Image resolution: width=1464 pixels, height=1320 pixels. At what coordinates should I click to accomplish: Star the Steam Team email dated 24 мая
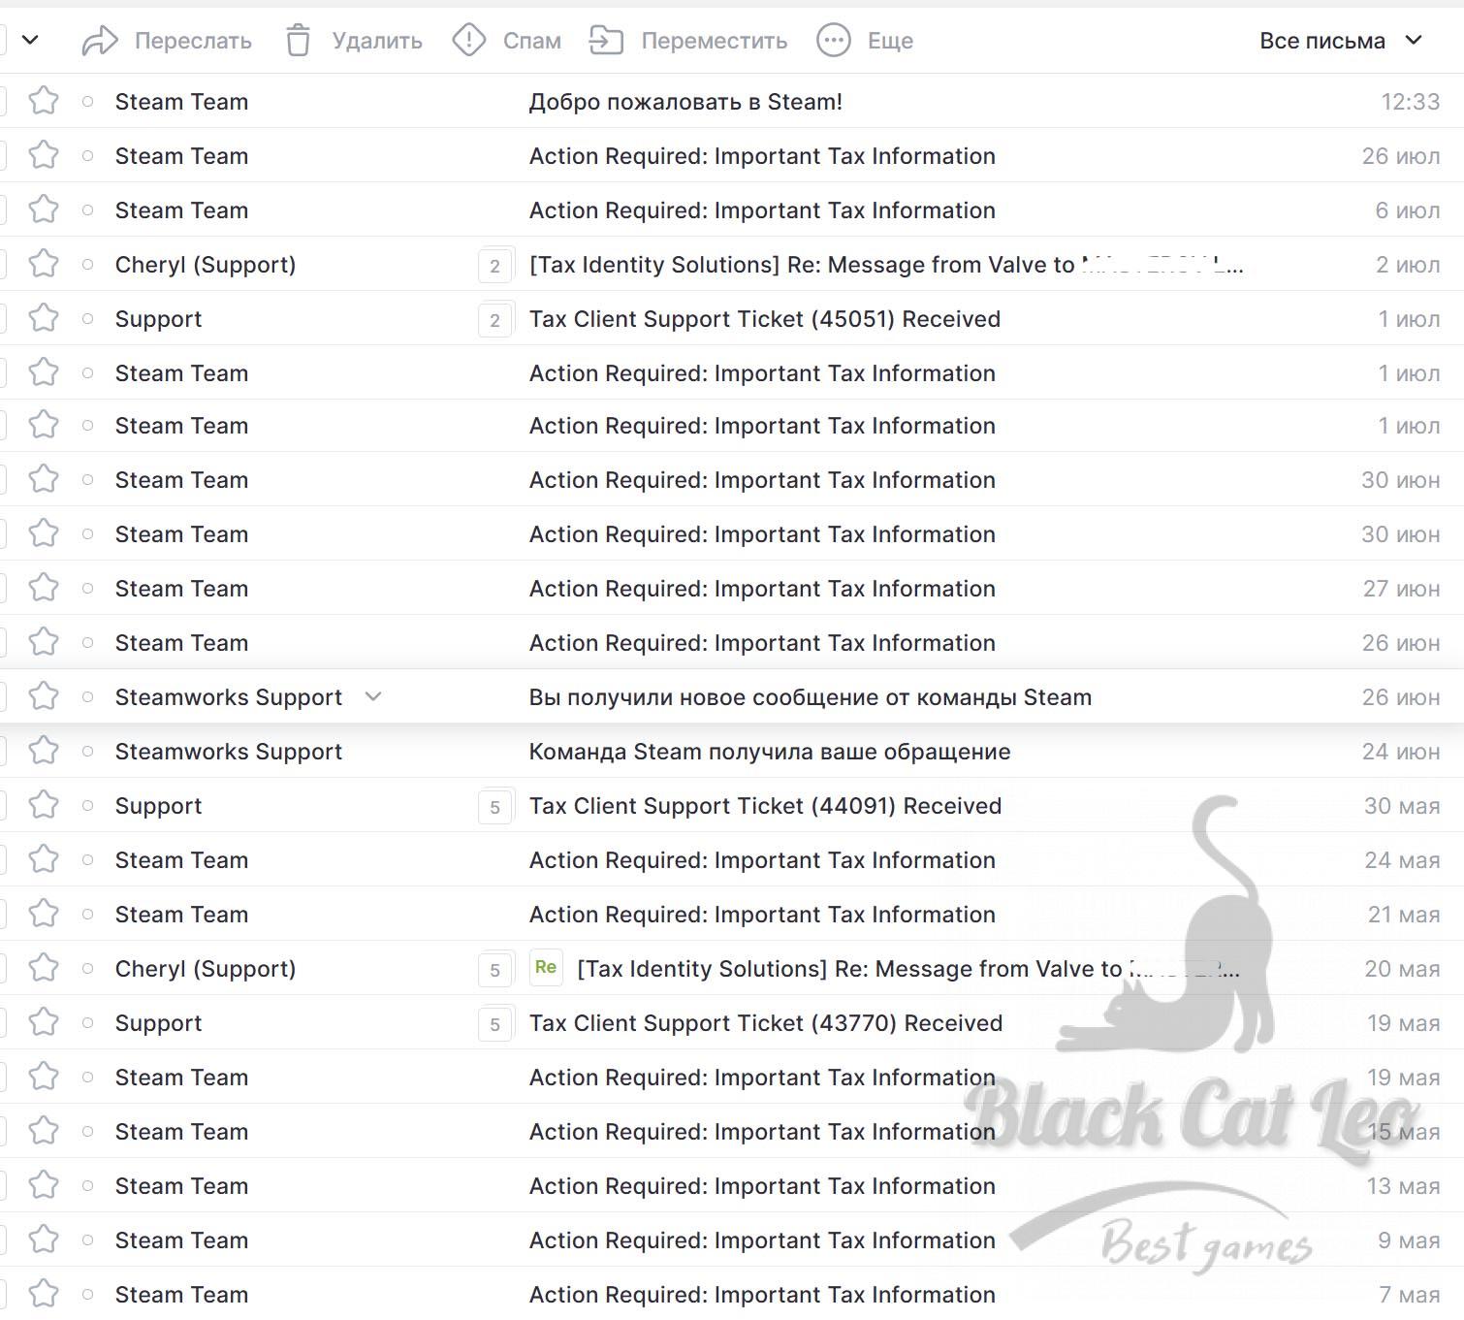point(44,859)
